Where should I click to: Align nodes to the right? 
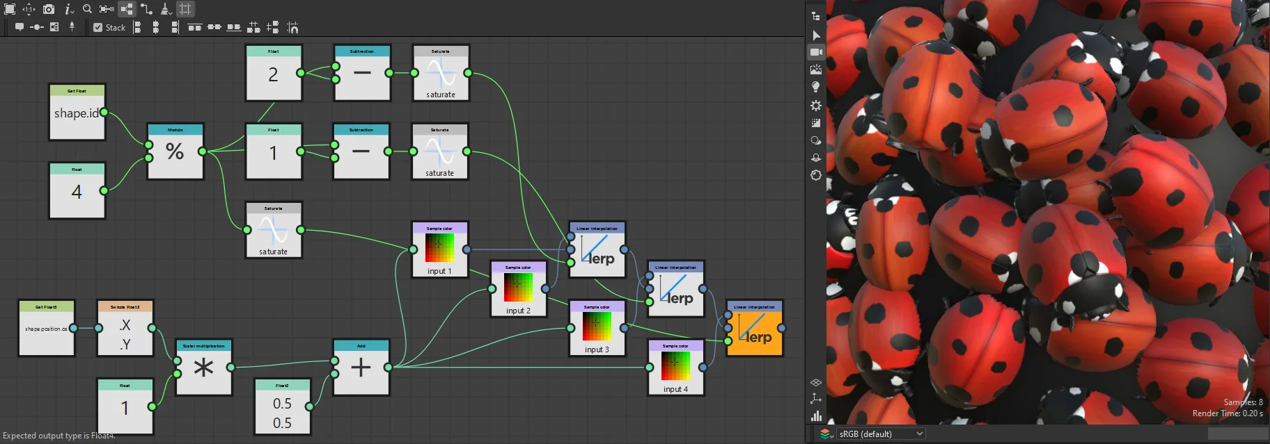[175, 27]
